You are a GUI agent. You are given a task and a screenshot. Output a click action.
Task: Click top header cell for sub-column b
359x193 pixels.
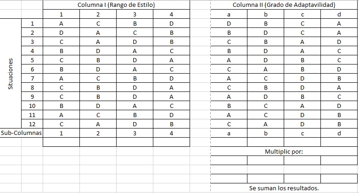(x=265, y=14)
